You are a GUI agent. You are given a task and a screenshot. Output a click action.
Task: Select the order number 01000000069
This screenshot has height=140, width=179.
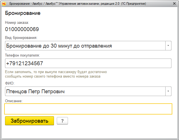22,29
